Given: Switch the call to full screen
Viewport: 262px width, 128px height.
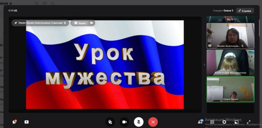Looking at the screenshot, I should click(249, 122).
